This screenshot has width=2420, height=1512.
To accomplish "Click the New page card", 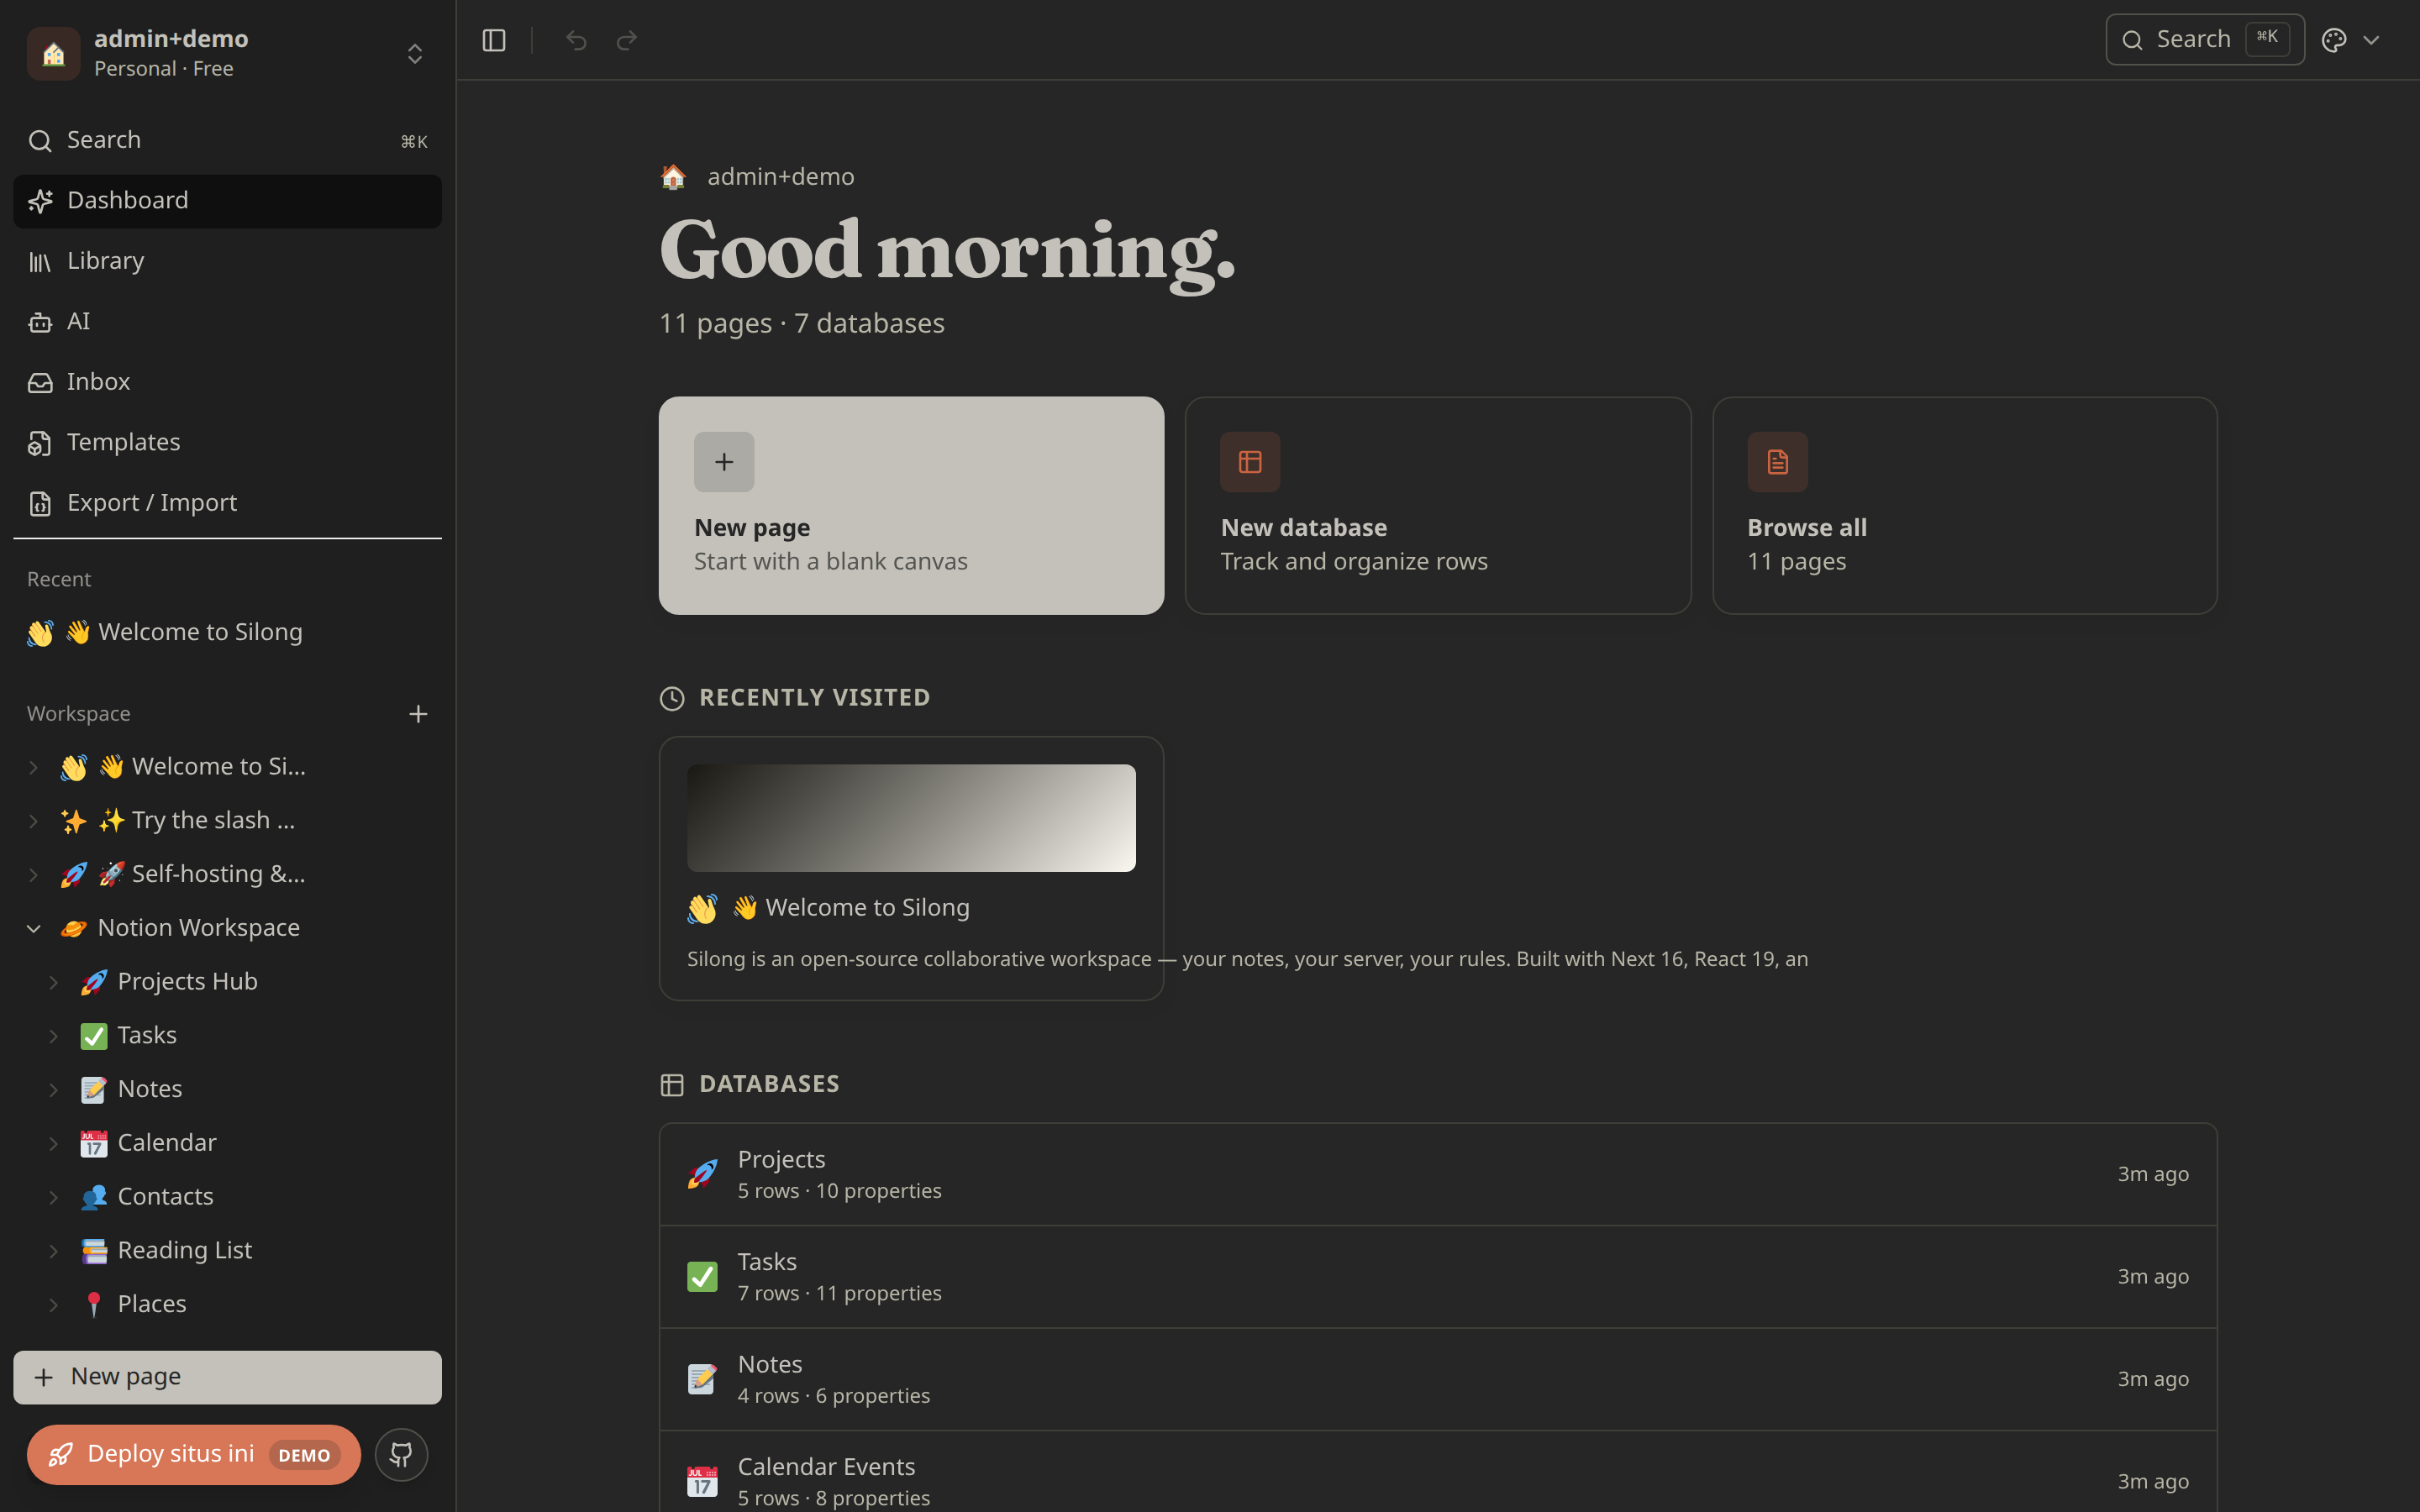I will click(x=911, y=506).
